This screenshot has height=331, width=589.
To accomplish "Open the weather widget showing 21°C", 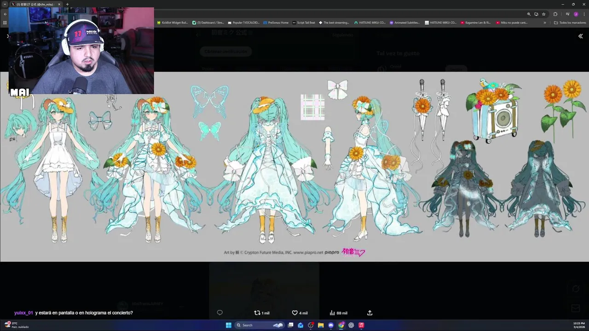I will click(x=17, y=325).
